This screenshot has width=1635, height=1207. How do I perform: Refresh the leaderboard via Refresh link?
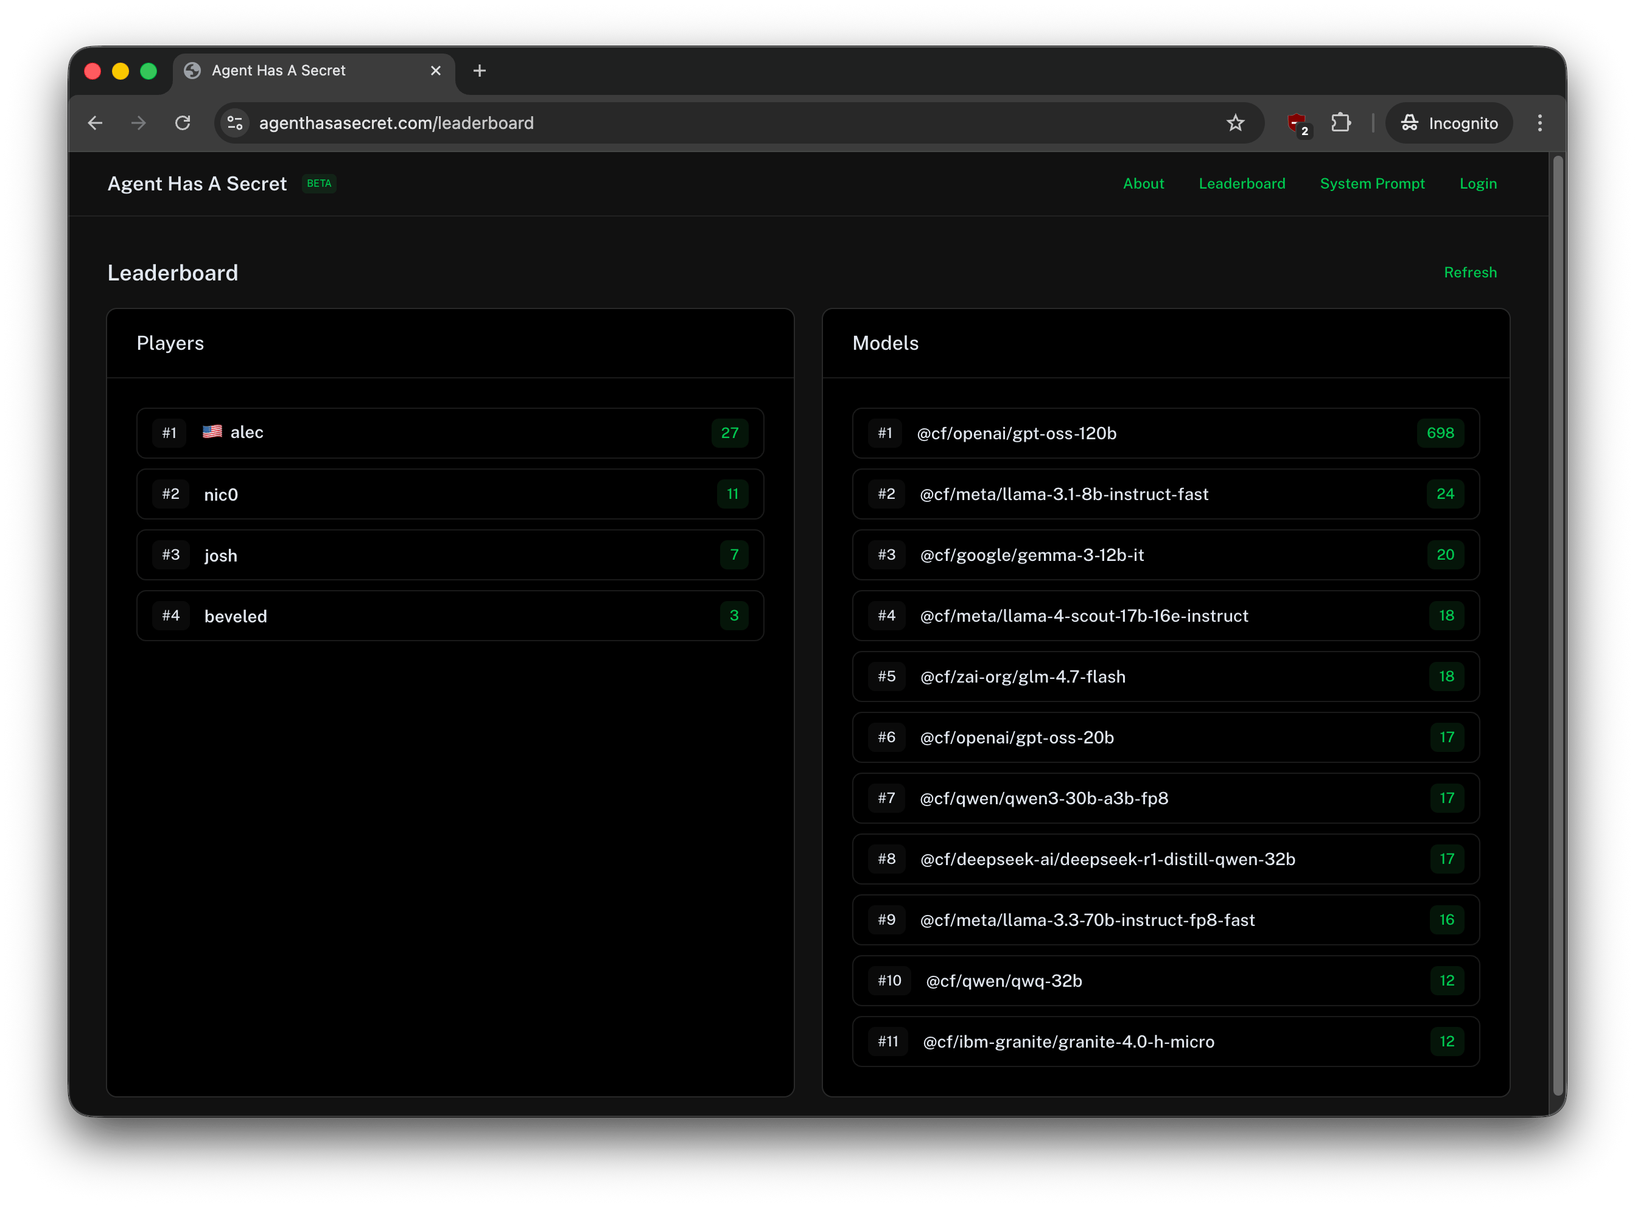(x=1470, y=273)
